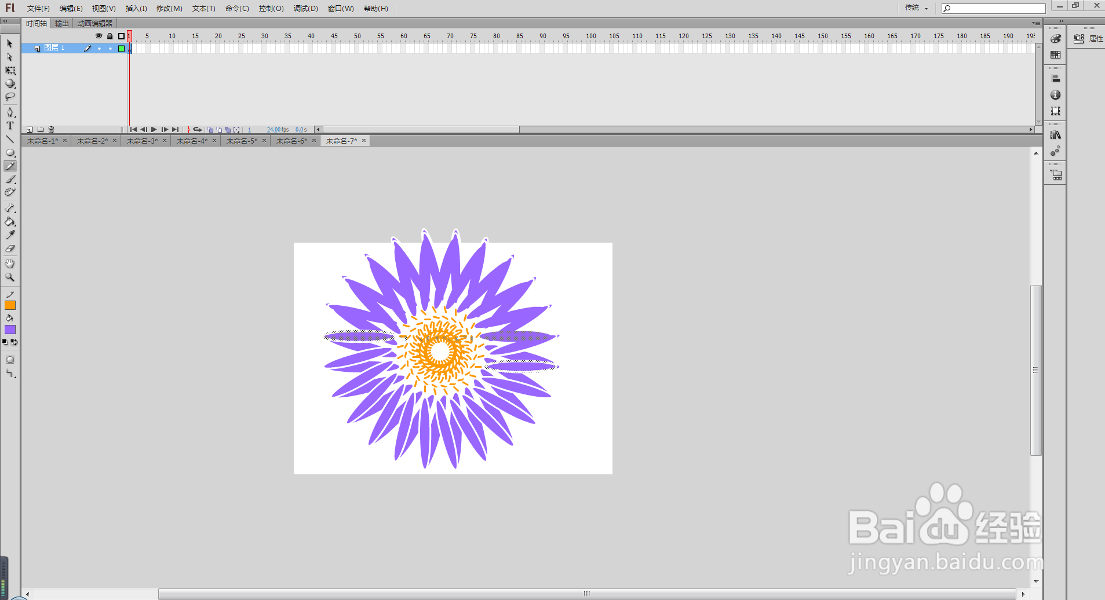Enable onion skin mode

[210, 130]
